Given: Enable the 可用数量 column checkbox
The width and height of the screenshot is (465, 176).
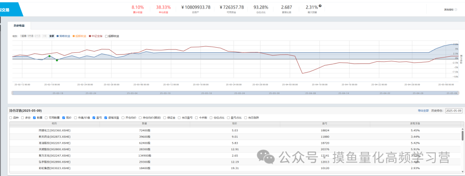Looking at the screenshot, I should click(46, 118).
